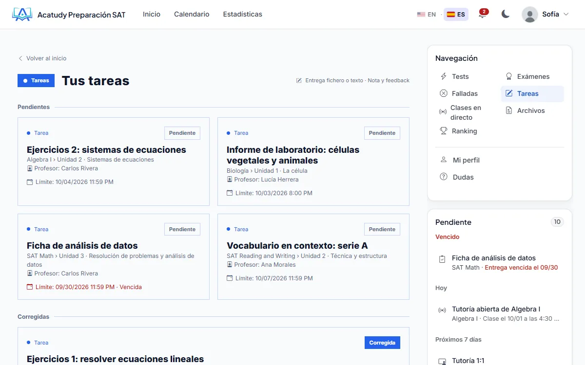This screenshot has width=585, height=365.
Task: Click the Mi perfil person icon
Action: pos(444,160)
